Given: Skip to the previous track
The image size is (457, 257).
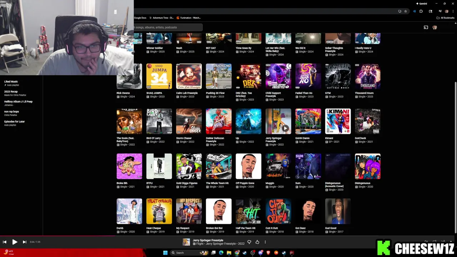Looking at the screenshot, I should (5, 242).
